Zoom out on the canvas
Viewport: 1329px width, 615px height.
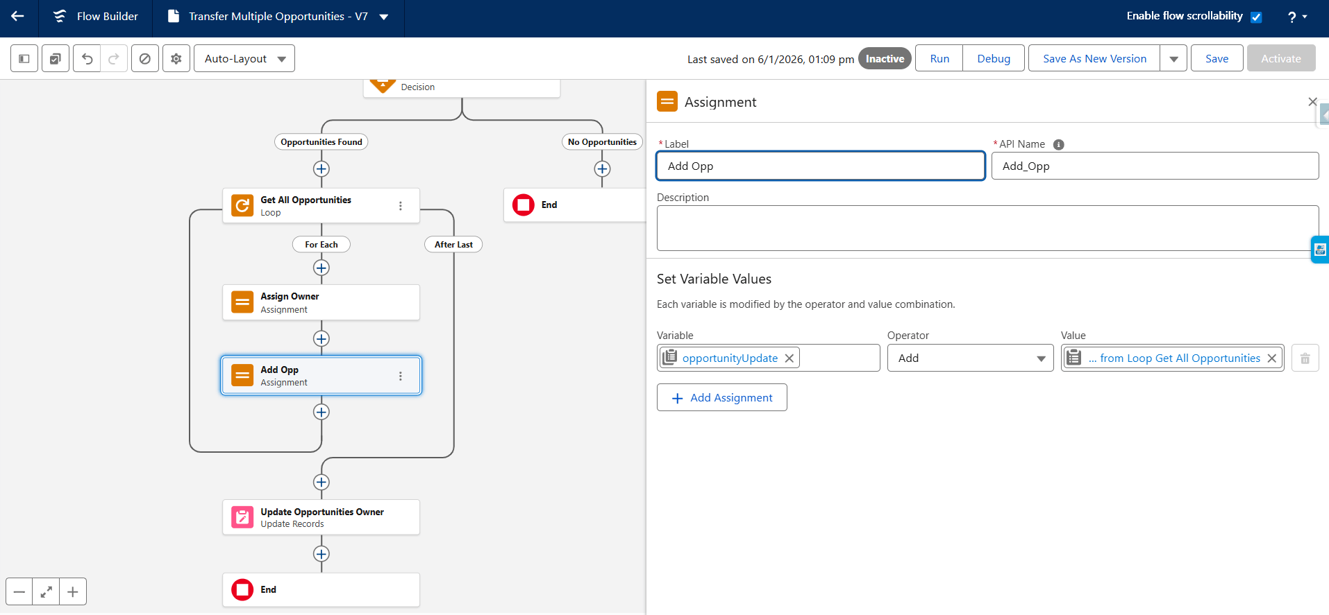click(19, 592)
